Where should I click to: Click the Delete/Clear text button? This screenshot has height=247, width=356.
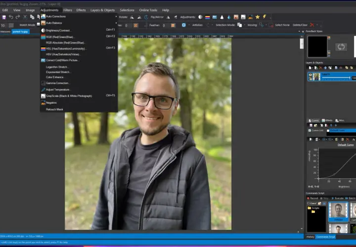pyautogui.click(x=300, y=25)
